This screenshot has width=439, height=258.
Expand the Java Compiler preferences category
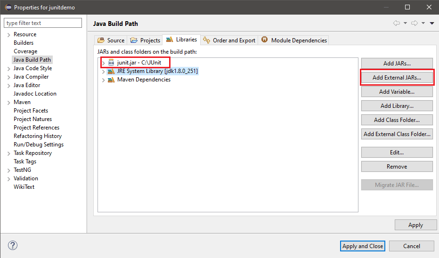[x=8, y=77]
